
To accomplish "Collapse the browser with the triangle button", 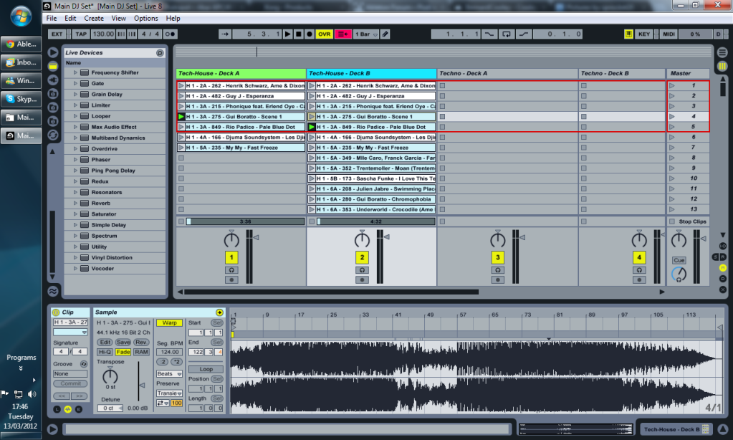I will (x=53, y=52).
